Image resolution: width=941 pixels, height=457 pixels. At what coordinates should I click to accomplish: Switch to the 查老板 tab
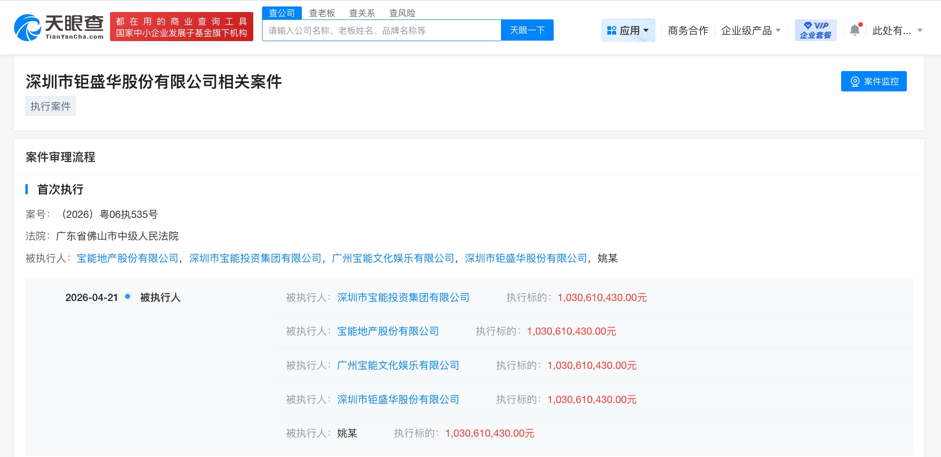pyautogui.click(x=322, y=12)
